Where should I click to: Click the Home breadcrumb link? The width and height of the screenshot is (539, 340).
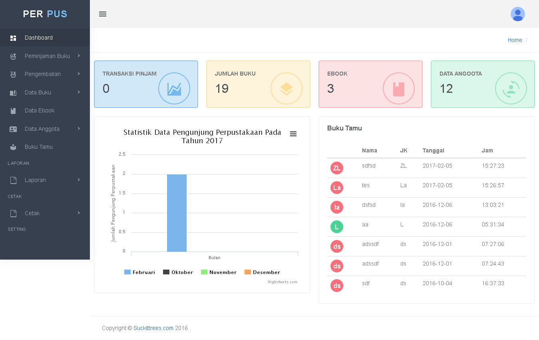pos(515,40)
